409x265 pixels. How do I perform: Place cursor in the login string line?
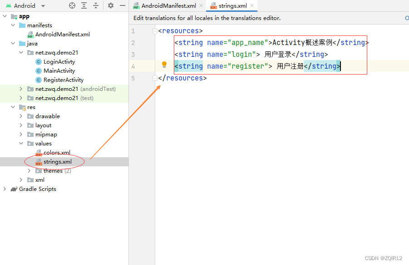click(251, 54)
